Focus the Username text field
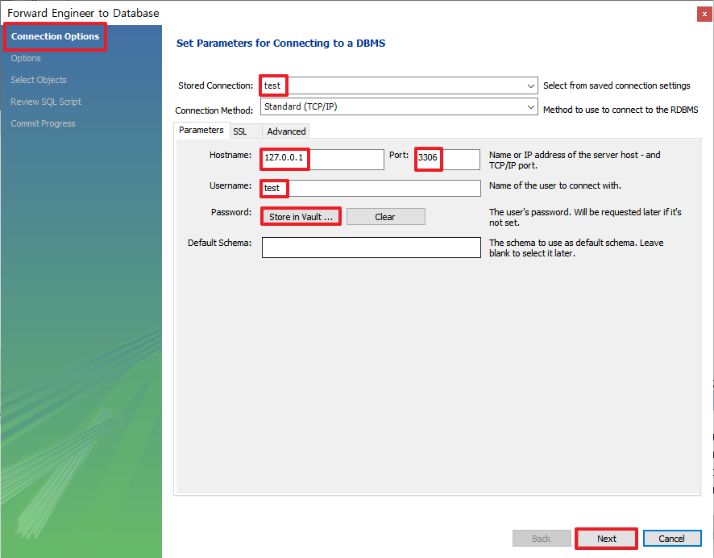Screen dimensions: 714x558 tap(371, 188)
